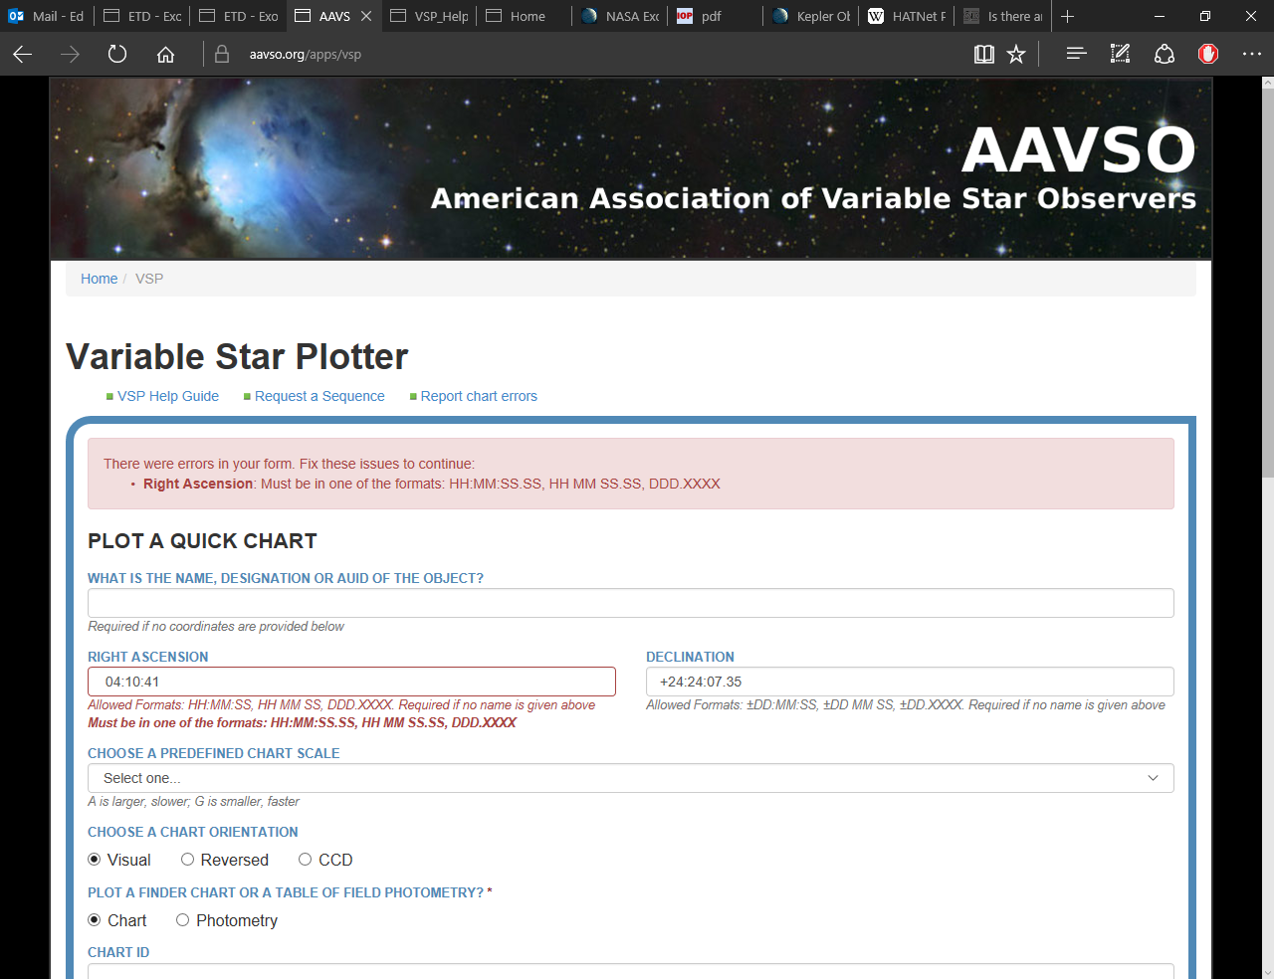This screenshot has height=979, width=1274.
Task: Click the Request a Sequence link
Action: pyautogui.click(x=318, y=396)
